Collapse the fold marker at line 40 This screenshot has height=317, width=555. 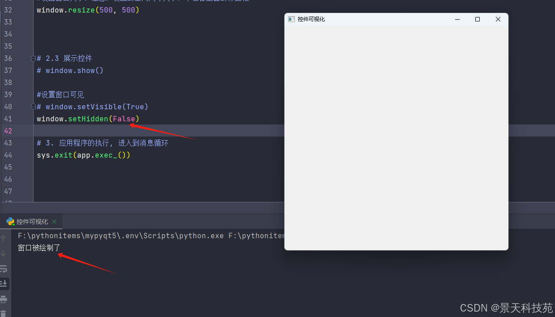coord(33,107)
